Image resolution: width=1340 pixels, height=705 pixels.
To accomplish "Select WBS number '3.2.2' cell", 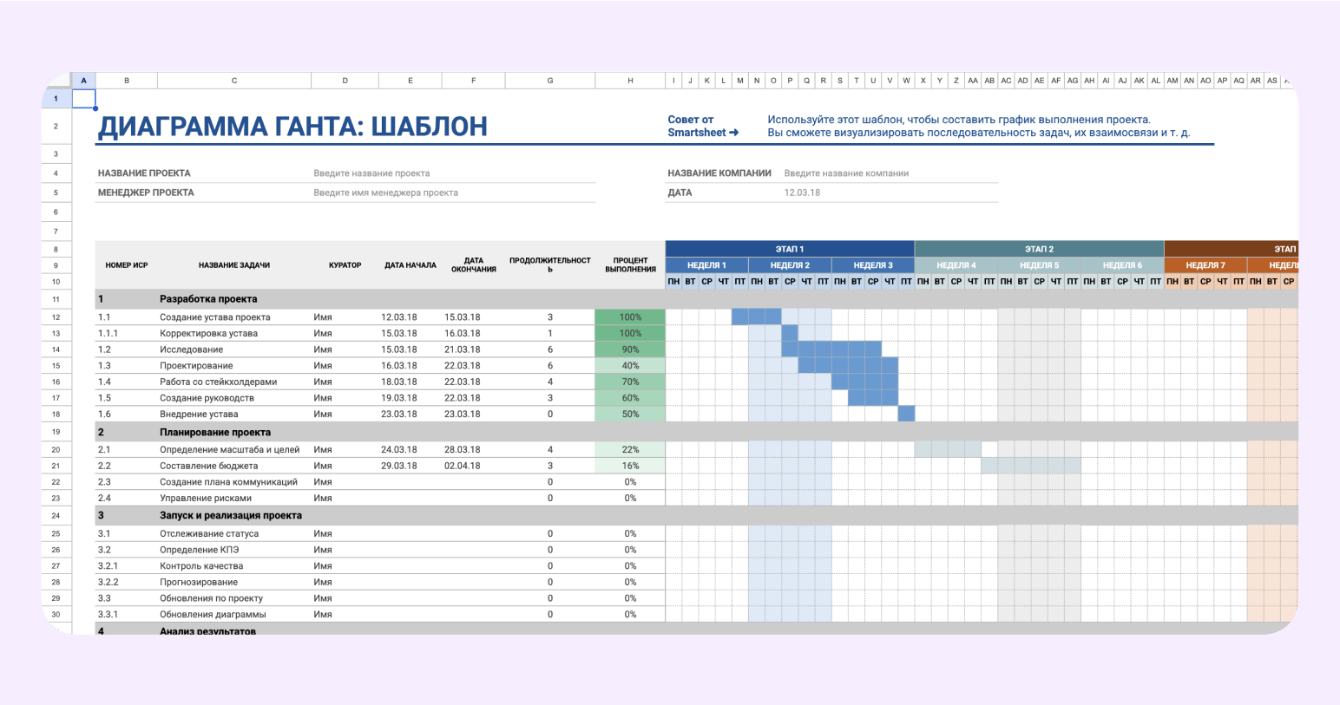I will tap(127, 583).
